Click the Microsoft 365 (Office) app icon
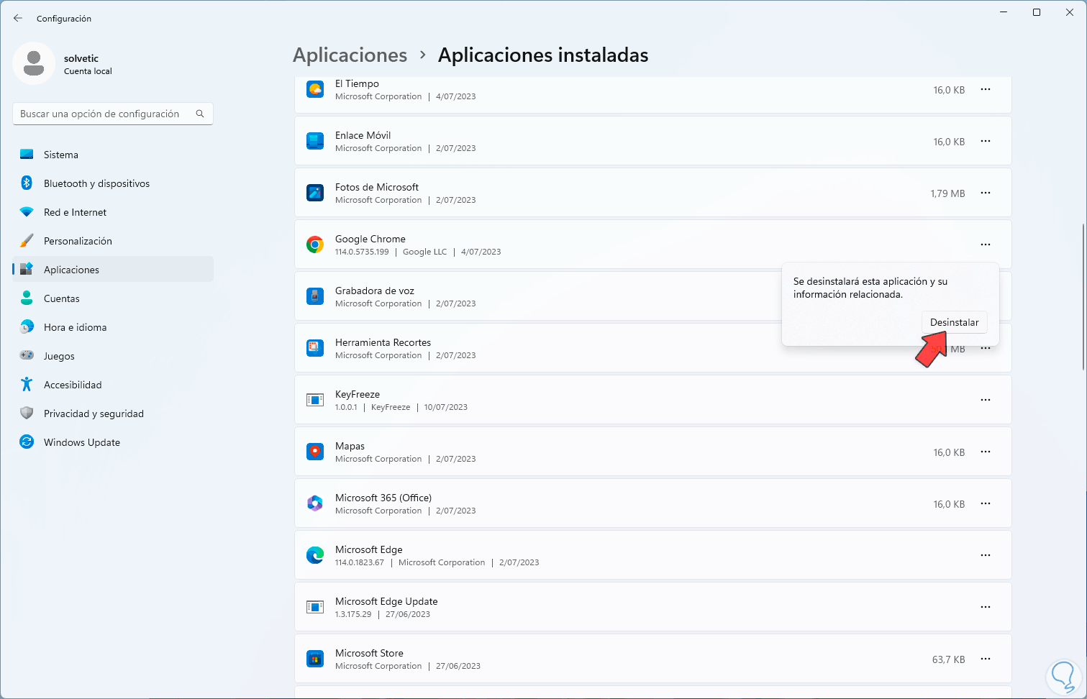1087x699 pixels. point(315,503)
